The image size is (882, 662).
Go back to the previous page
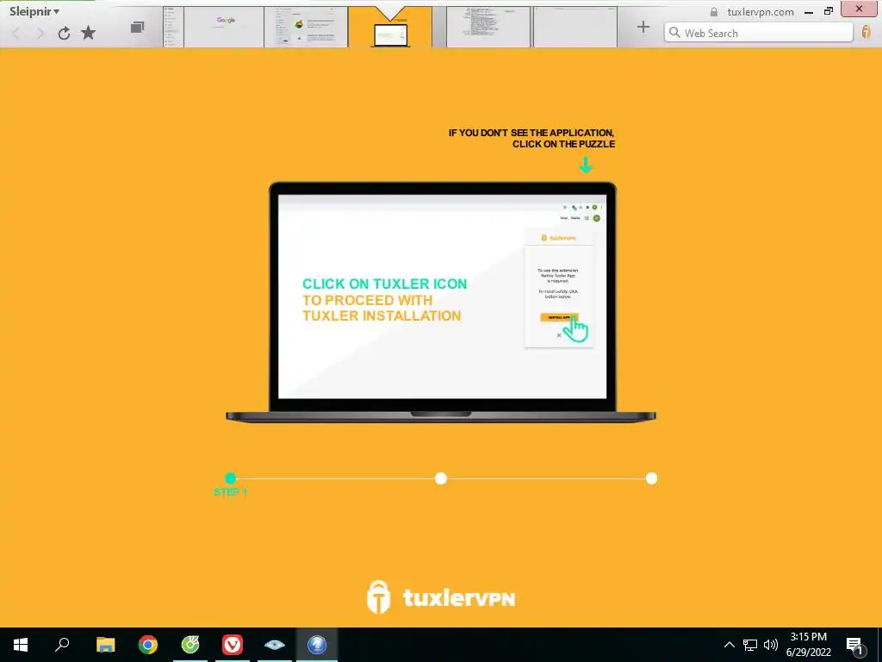(16, 34)
